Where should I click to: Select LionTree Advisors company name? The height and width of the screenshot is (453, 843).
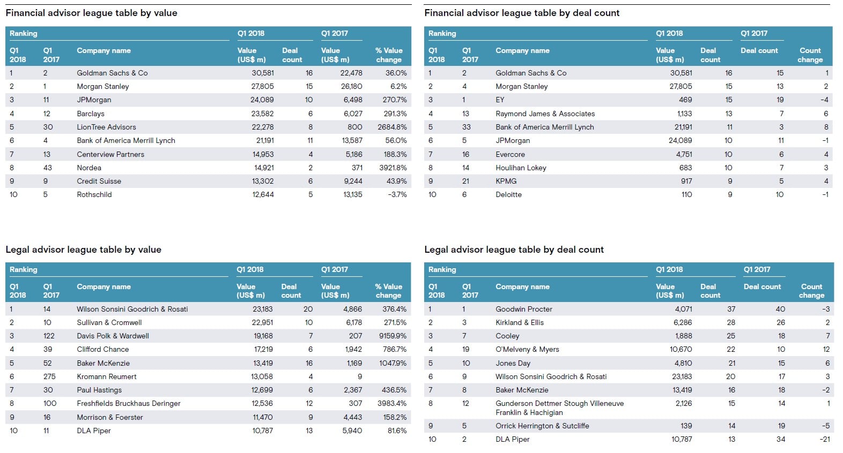coord(106,127)
